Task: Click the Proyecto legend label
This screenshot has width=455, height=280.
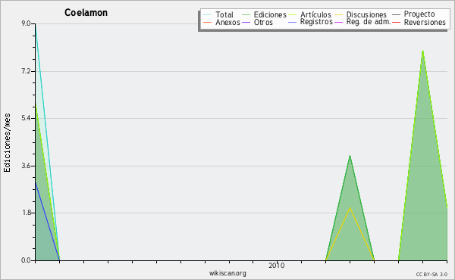Action: point(419,14)
